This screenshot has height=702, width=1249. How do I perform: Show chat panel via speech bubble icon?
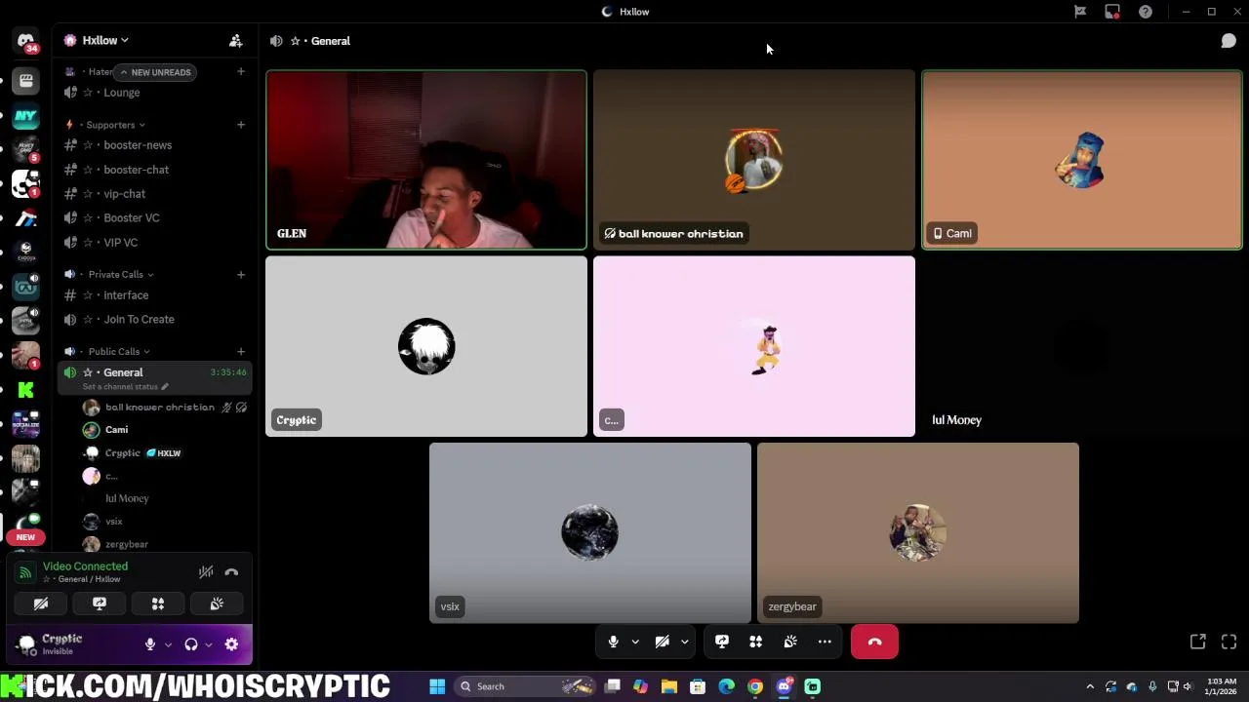1229,41
